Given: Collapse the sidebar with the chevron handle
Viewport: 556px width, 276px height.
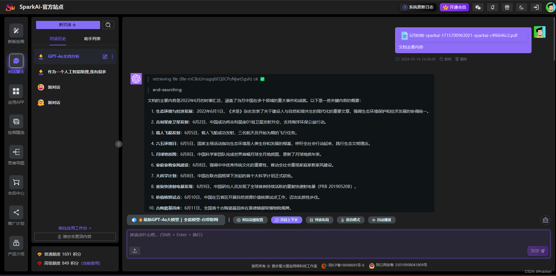Looking at the screenshot, I should (119, 144).
